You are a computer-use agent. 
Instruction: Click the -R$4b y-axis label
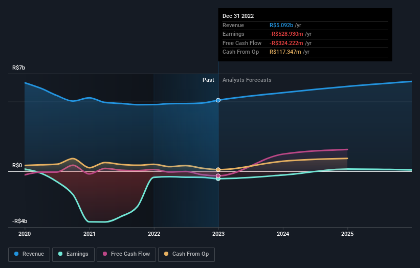point(19,221)
